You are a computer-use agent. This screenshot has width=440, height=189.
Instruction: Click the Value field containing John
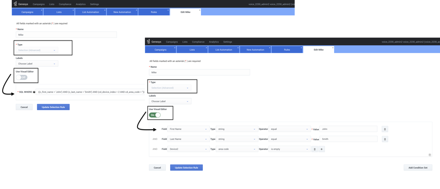[x=348, y=129]
